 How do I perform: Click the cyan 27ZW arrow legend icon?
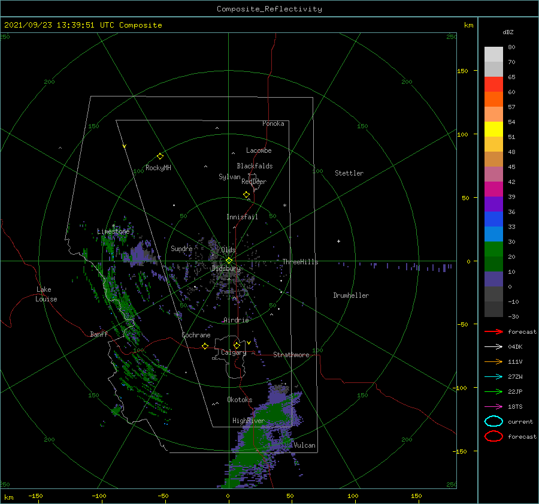pyautogui.click(x=493, y=377)
